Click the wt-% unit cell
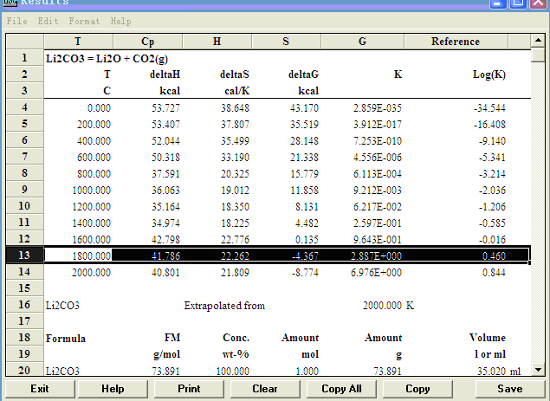 (x=236, y=354)
